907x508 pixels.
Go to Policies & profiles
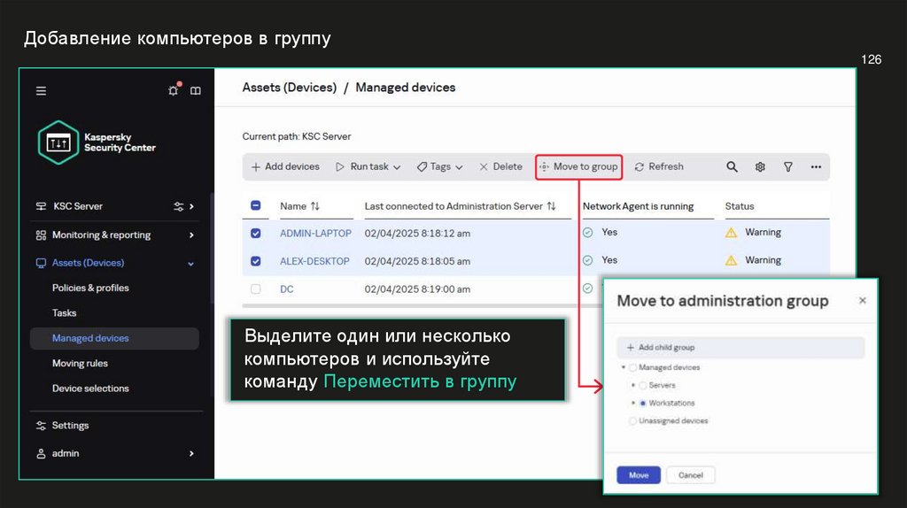[90, 288]
